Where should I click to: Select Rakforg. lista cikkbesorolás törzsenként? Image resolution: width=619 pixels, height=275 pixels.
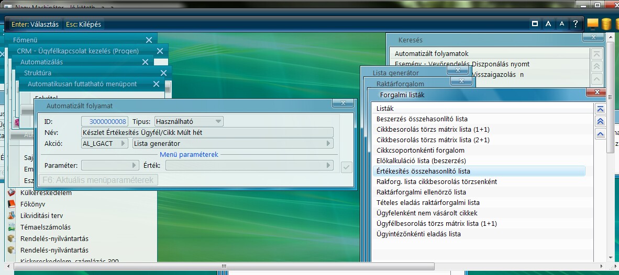pos(479,181)
